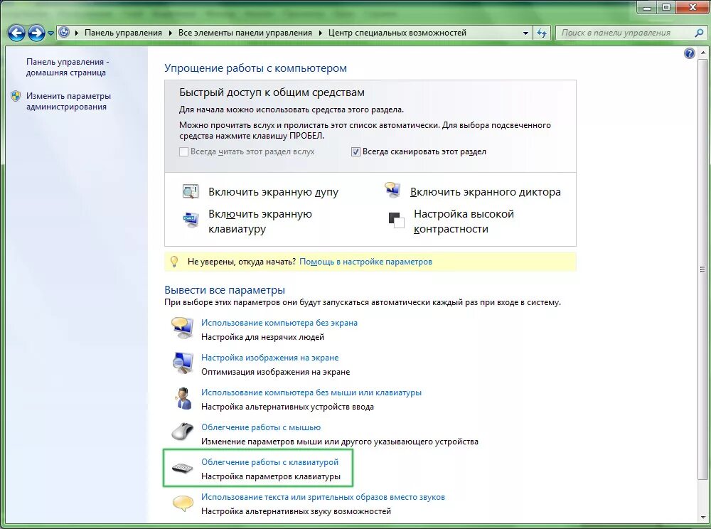This screenshot has height=529, width=711.
Task: Click the mouse icon
Action: click(x=182, y=431)
